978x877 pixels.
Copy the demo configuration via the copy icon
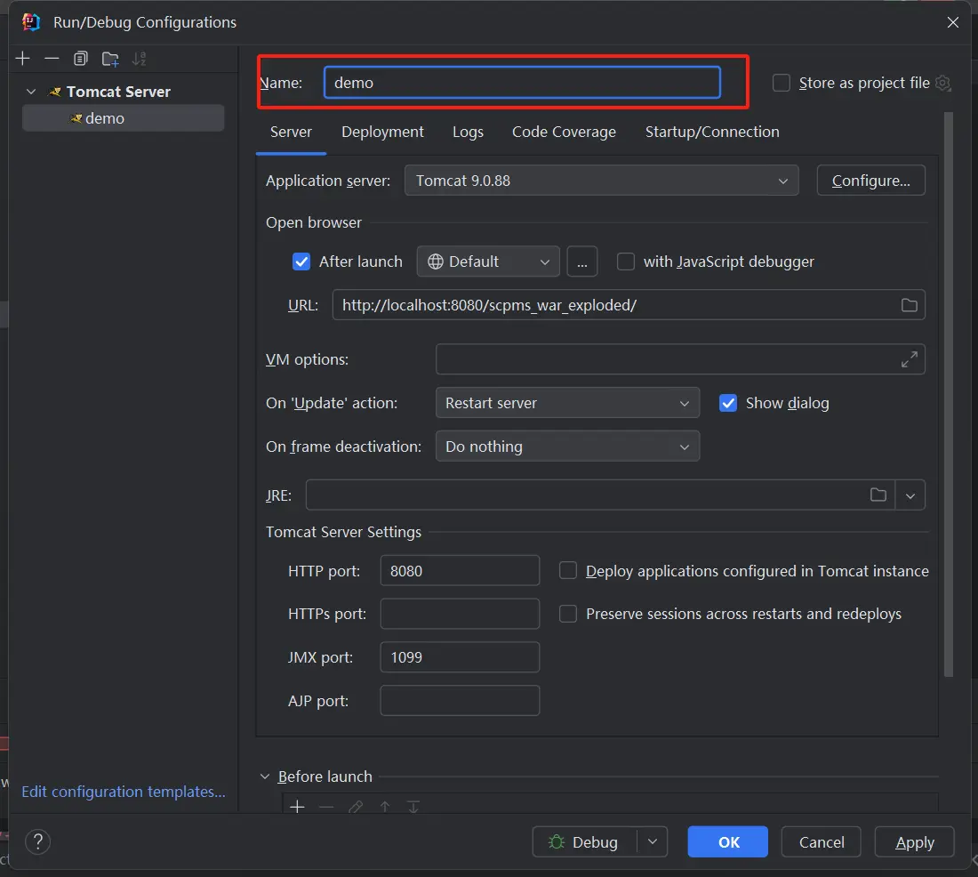(x=80, y=58)
